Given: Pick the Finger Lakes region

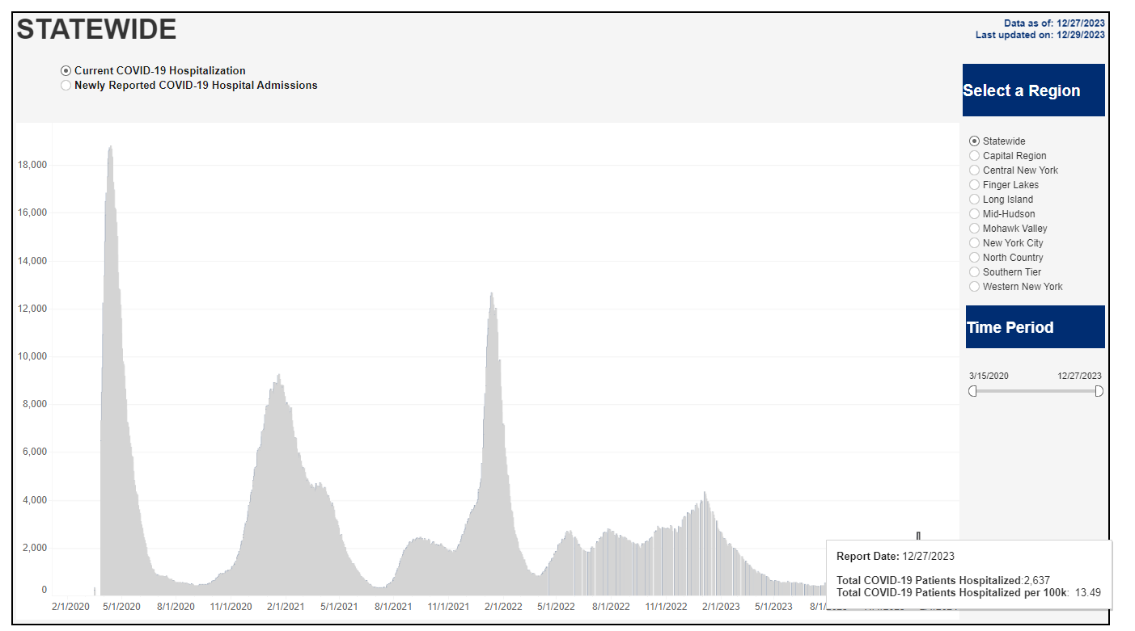Looking at the screenshot, I should pyautogui.click(x=974, y=185).
